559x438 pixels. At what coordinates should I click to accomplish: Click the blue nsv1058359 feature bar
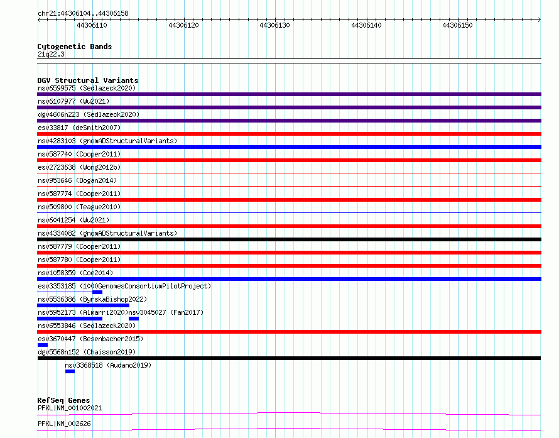tap(289, 279)
